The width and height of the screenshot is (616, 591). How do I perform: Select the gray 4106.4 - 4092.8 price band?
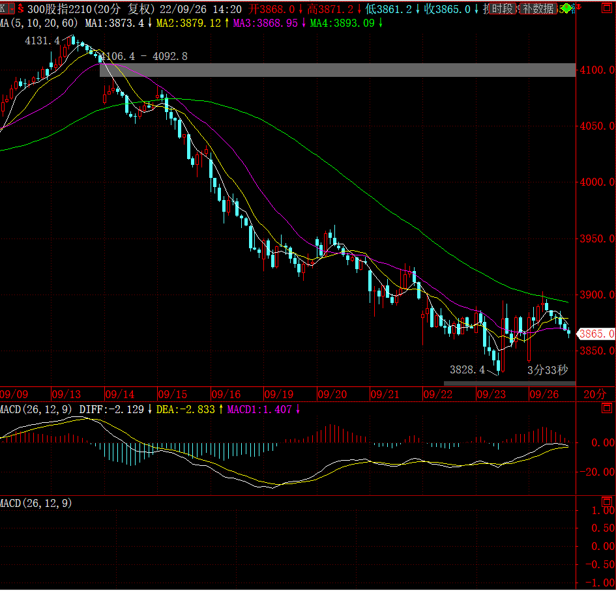(338, 70)
